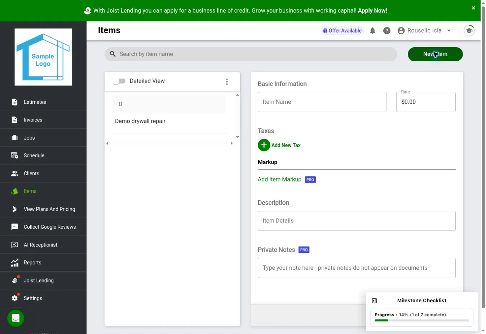Follow the Apply Now! link
Screen dimensions: 486x334
[372, 10]
